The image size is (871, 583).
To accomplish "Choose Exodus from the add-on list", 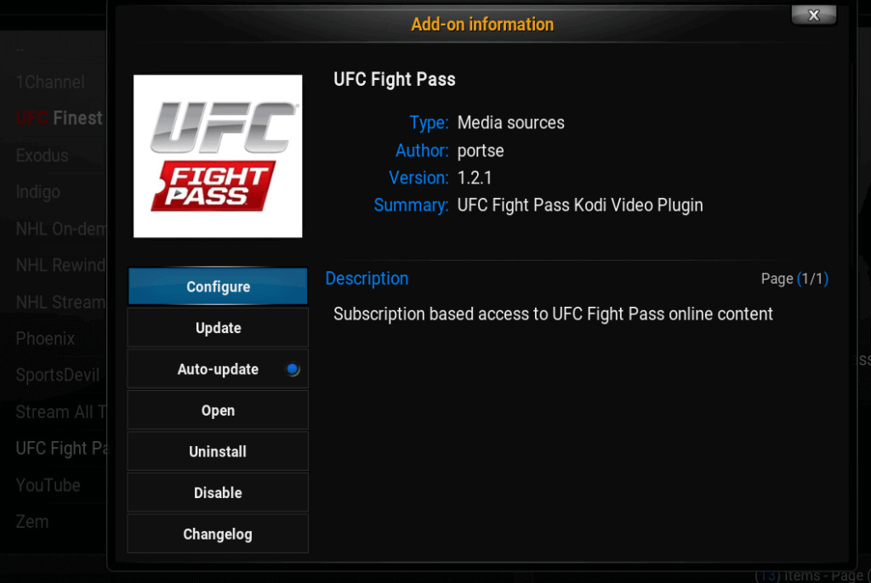I will [43, 156].
